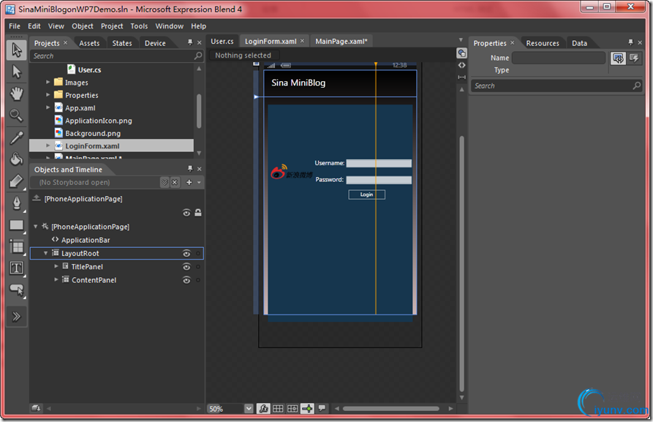Open the Events lightning button in Properties
The width and height of the screenshot is (653, 422).
click(x=634, y=59)
